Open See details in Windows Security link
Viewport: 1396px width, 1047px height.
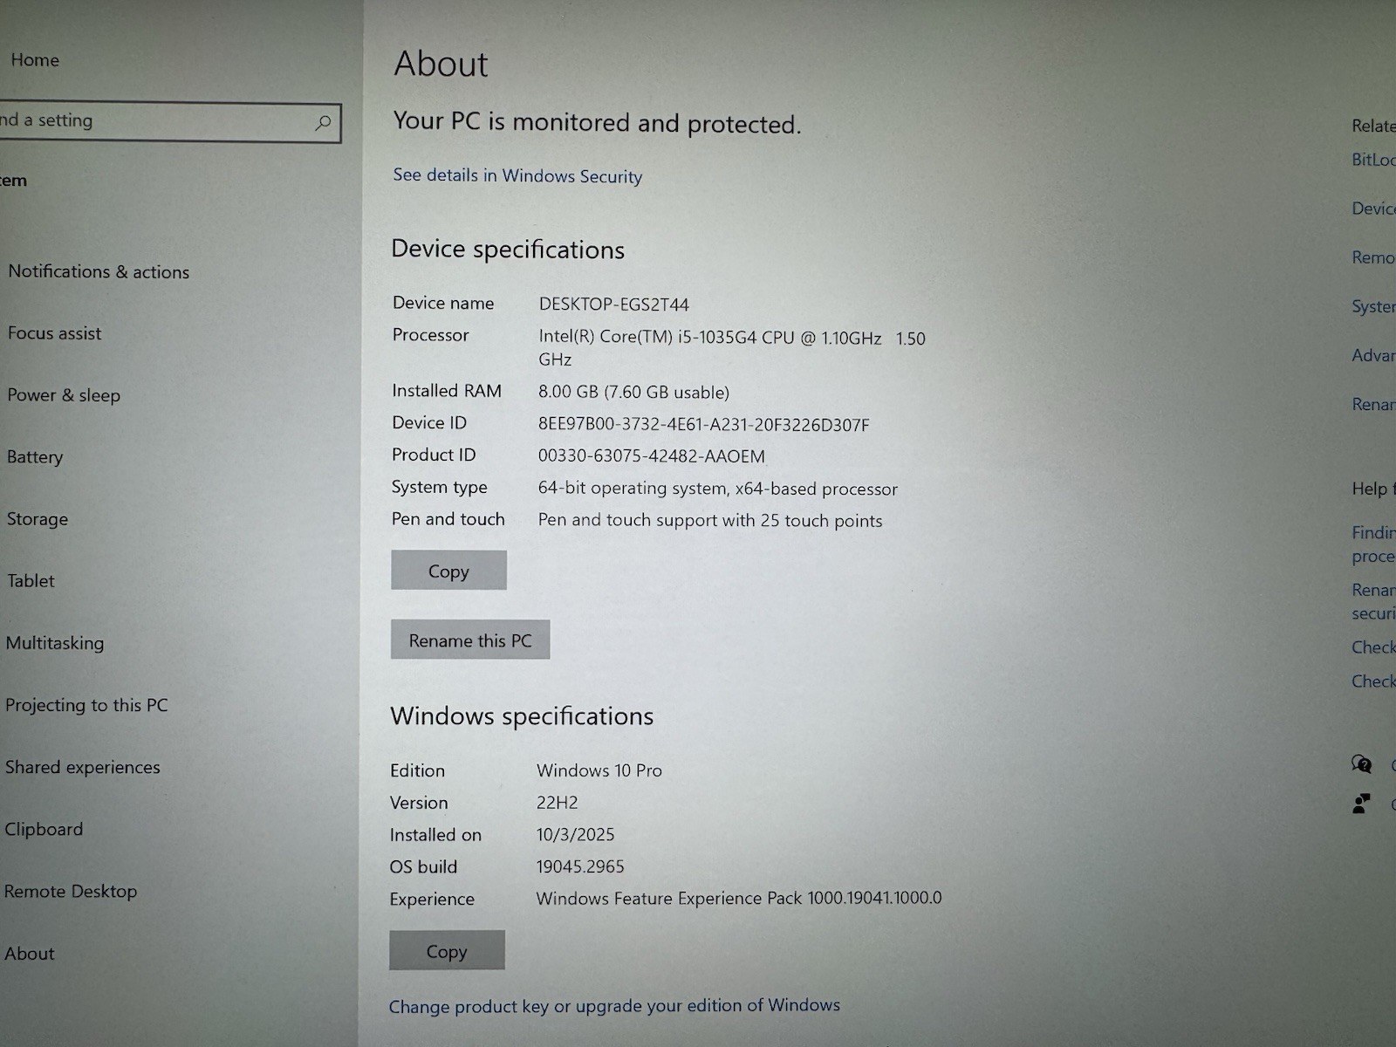pyautogui.click(x=517, y=175)
